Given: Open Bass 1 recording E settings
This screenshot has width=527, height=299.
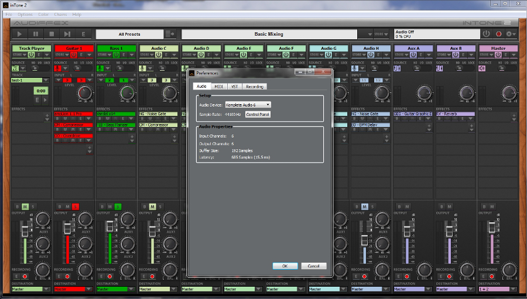Looking at the screenshot, I should (x=101, y=277).
